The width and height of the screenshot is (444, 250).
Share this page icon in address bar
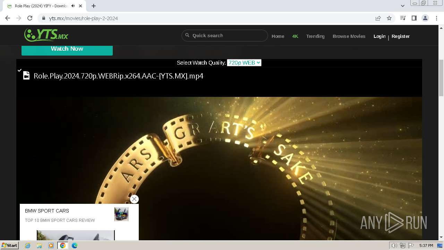[378, 18]
